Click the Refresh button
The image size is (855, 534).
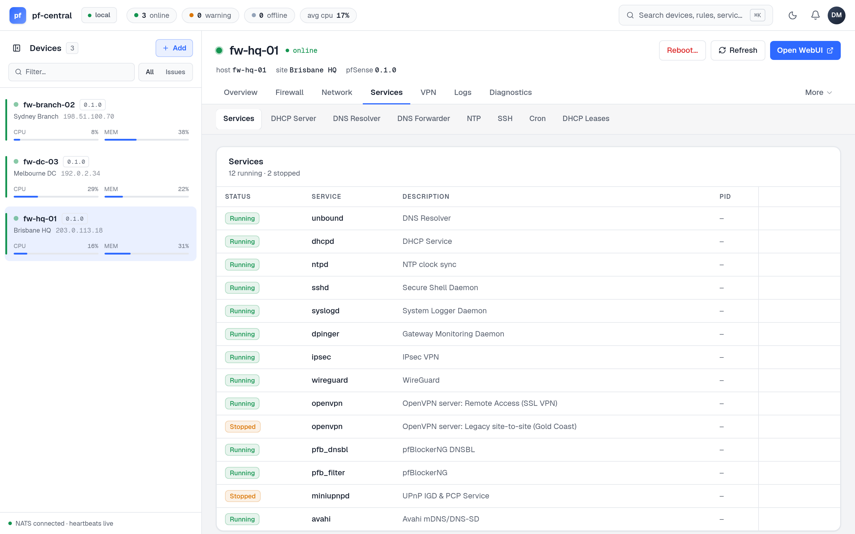(x=738, y=50)
